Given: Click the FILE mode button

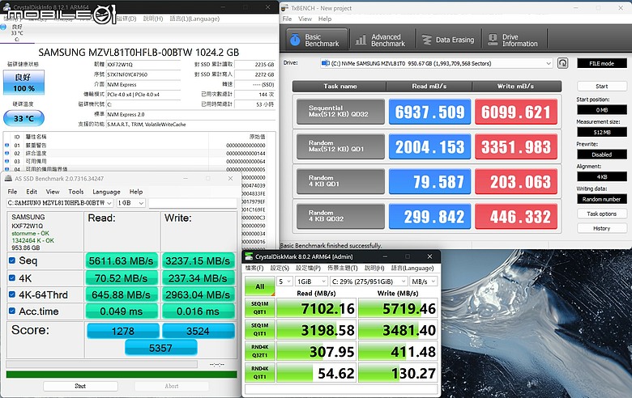Looking at the screenshot, I should (x=602, y=64).
